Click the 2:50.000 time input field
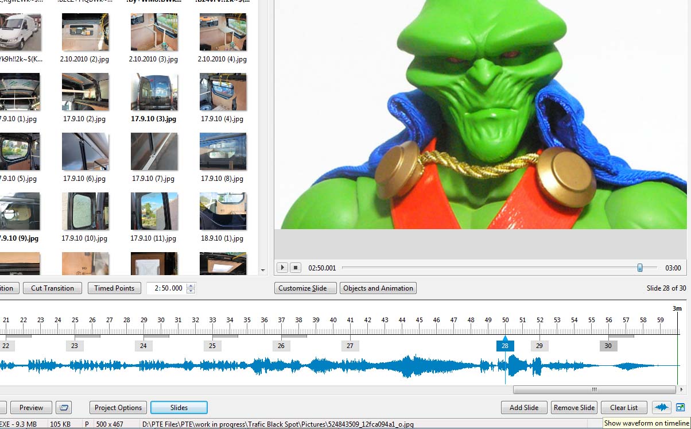The image size is (691, 429). pyautogui.click(x=166, y=288)
